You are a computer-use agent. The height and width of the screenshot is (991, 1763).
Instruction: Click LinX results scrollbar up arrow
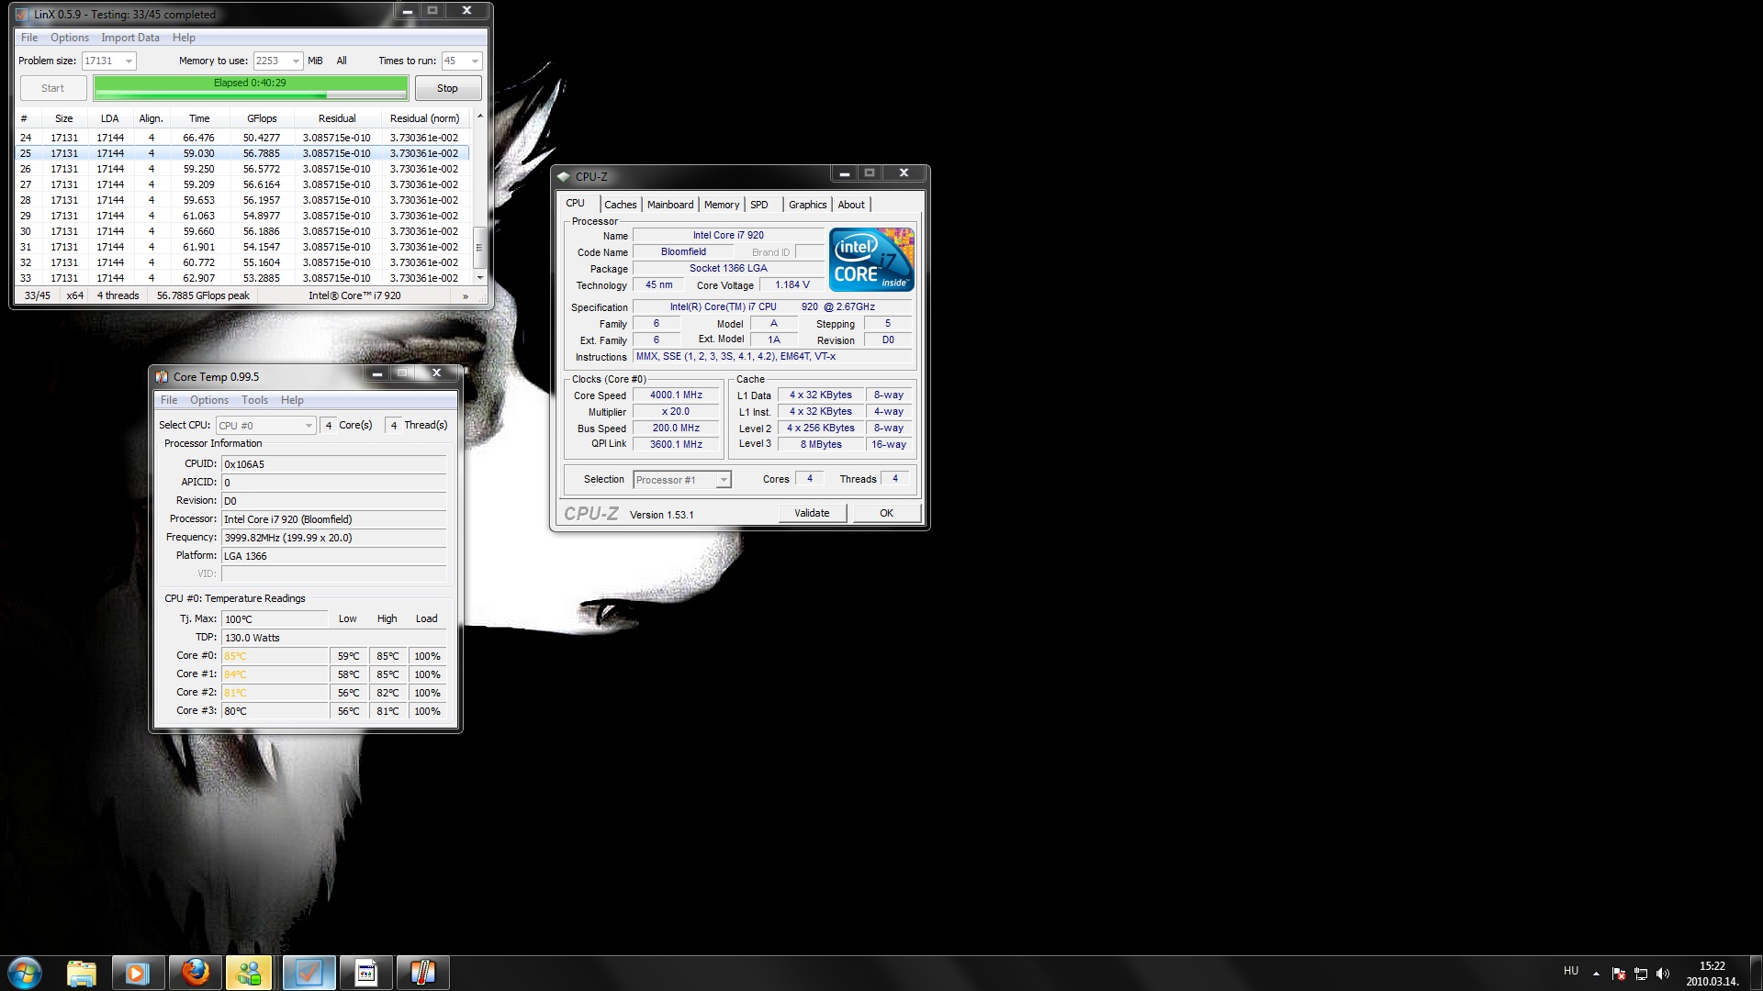(479, 117)
